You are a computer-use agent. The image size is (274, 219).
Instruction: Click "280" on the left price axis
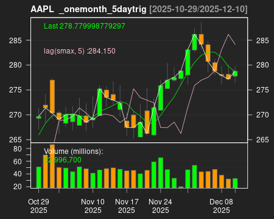[x=15, y=65]
